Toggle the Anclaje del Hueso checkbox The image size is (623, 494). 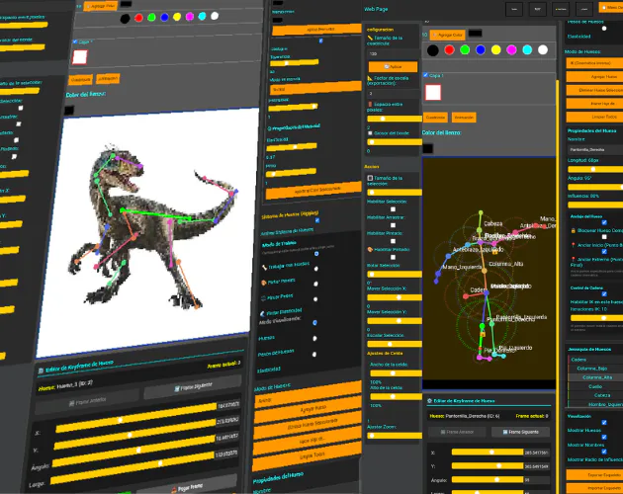(x=604, y=222)
